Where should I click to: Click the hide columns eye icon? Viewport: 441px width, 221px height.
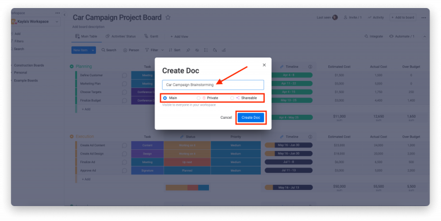pos(197,50)
